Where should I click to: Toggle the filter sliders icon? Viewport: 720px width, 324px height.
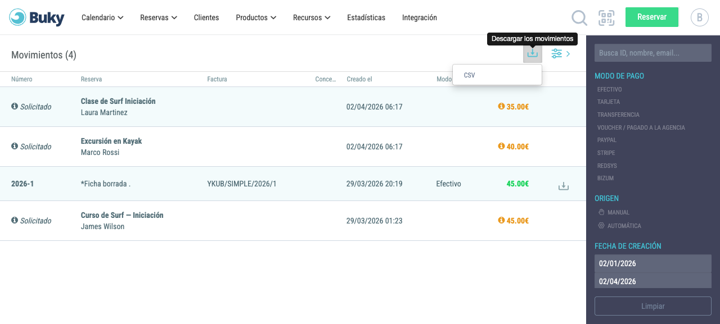[557, 54]
